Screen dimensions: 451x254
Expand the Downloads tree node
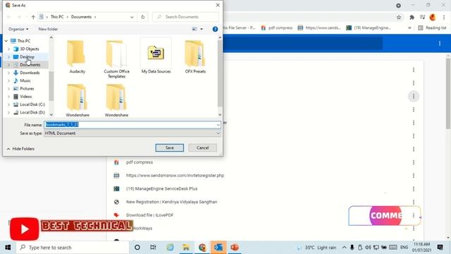point(8,73)
